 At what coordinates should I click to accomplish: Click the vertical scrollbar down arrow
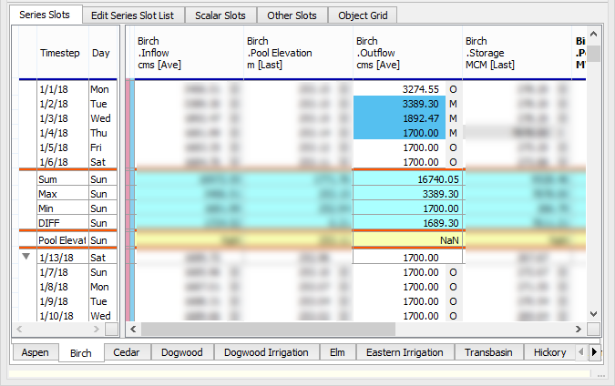point(593,314)
